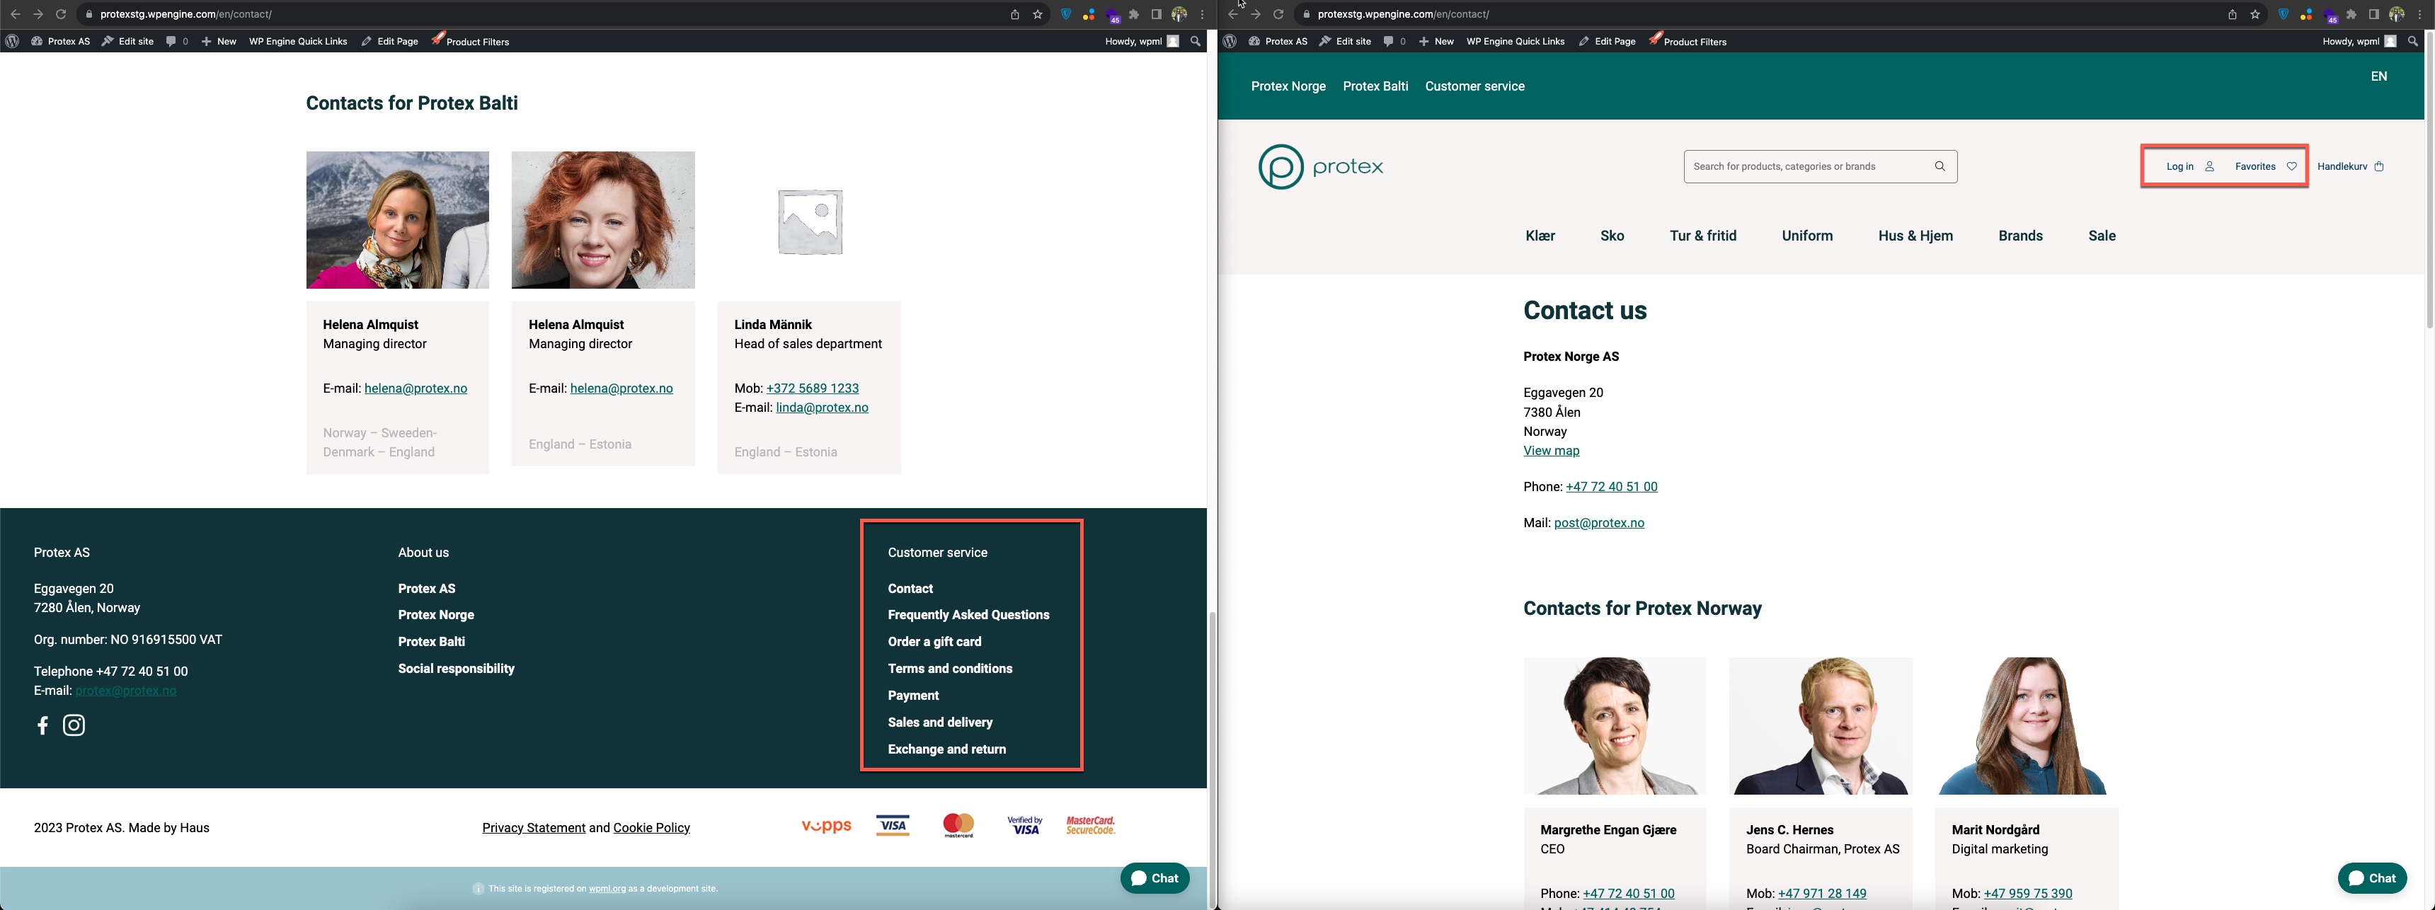Open profile avatar in right browser window

(x=2396, y=14)
